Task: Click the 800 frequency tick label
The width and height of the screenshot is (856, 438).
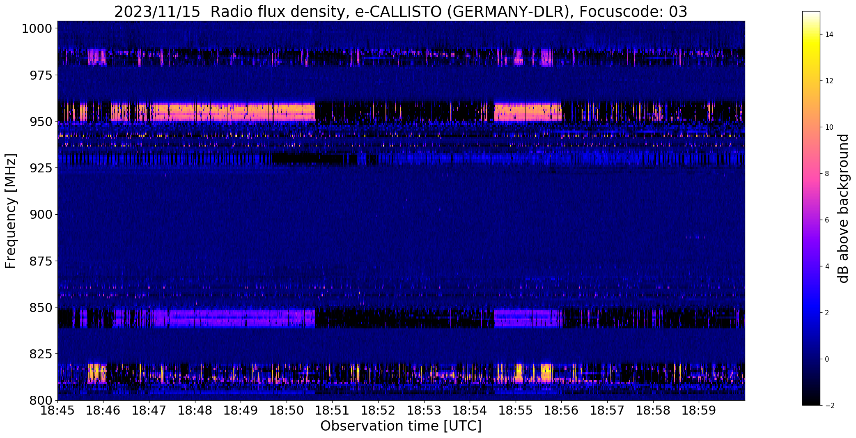Action: (41, 400)
